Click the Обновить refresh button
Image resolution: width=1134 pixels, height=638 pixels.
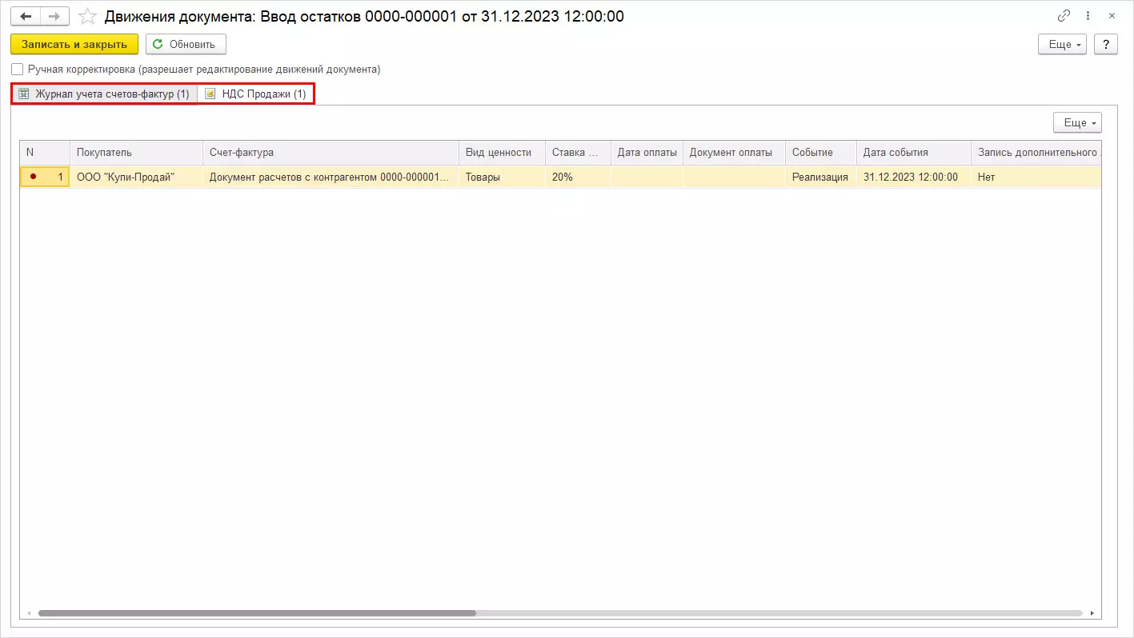coord(186,44)
